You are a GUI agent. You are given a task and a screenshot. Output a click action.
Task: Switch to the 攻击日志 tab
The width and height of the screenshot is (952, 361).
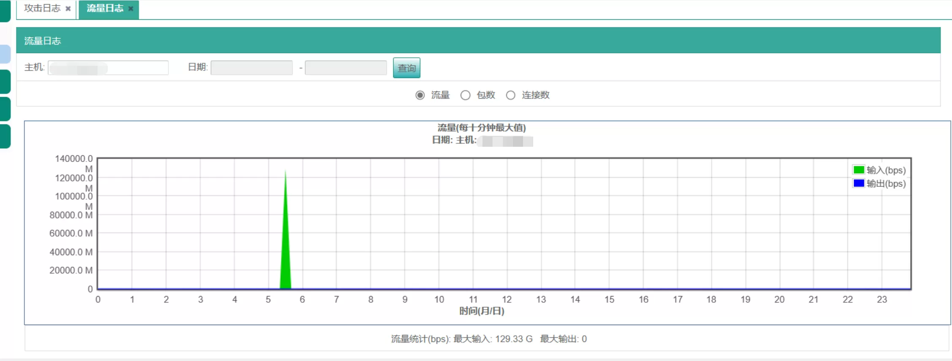click(42, 8)
